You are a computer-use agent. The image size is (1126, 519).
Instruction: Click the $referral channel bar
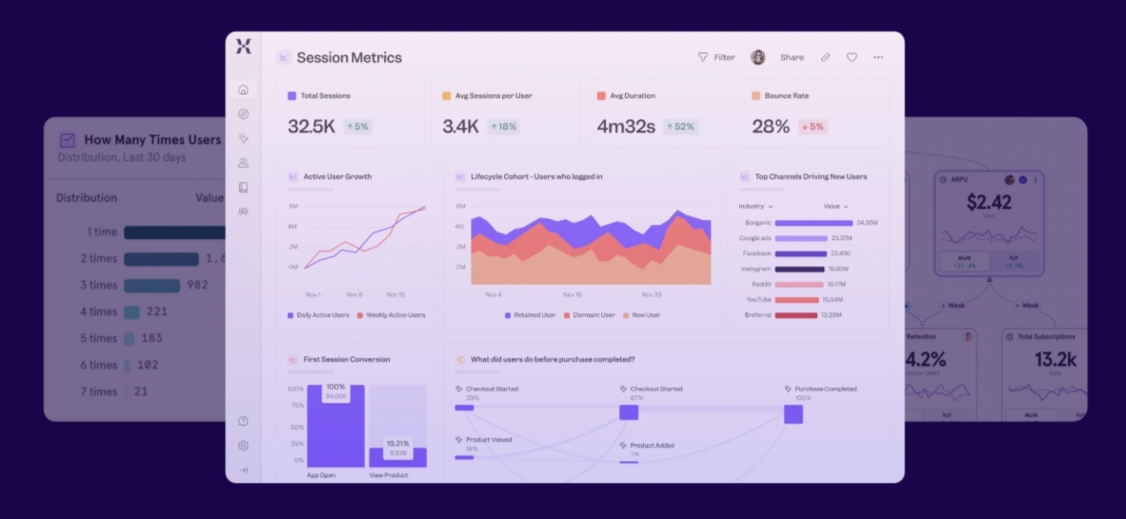796,315
